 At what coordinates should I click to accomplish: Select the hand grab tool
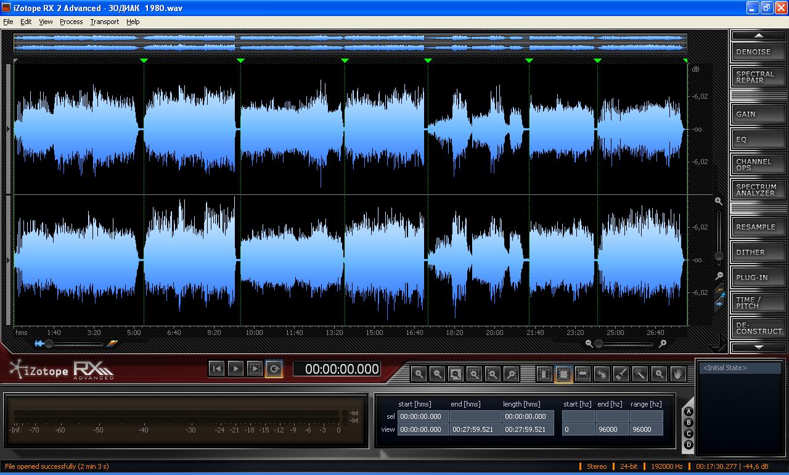678,373
